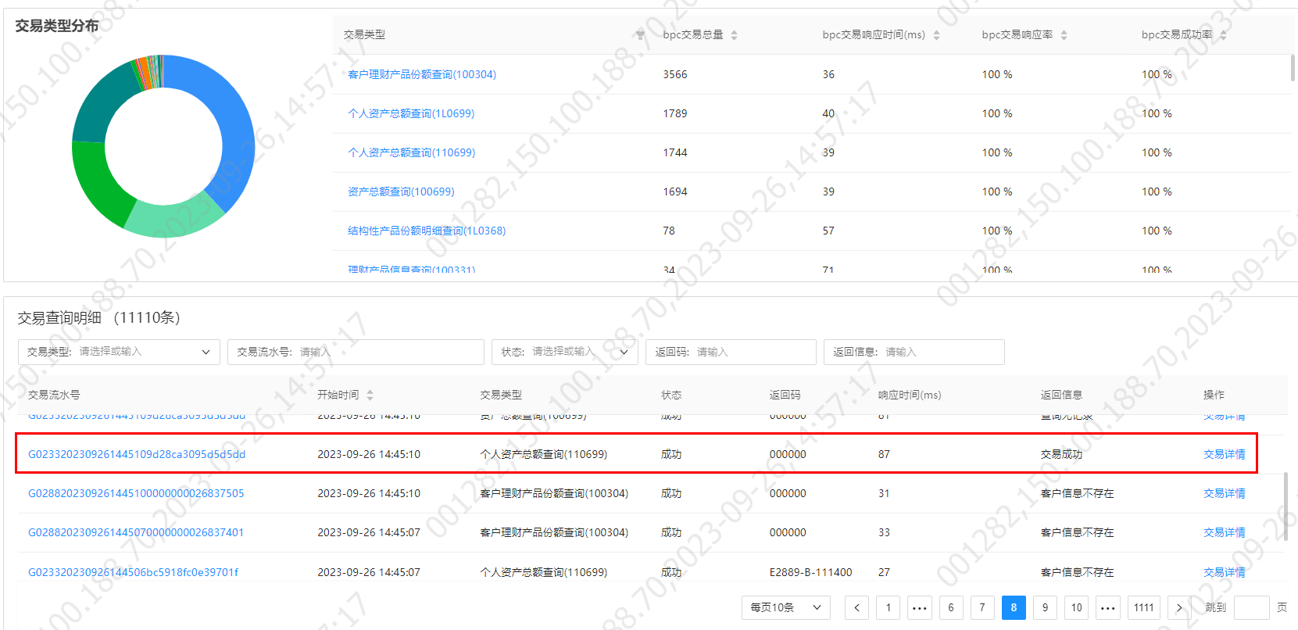
Task: Sort by bpc交易响应率 arrows
Action: click(x=1064, y=35)
